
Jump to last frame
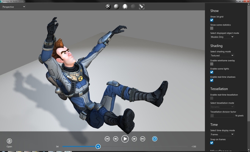pos(142,139)
